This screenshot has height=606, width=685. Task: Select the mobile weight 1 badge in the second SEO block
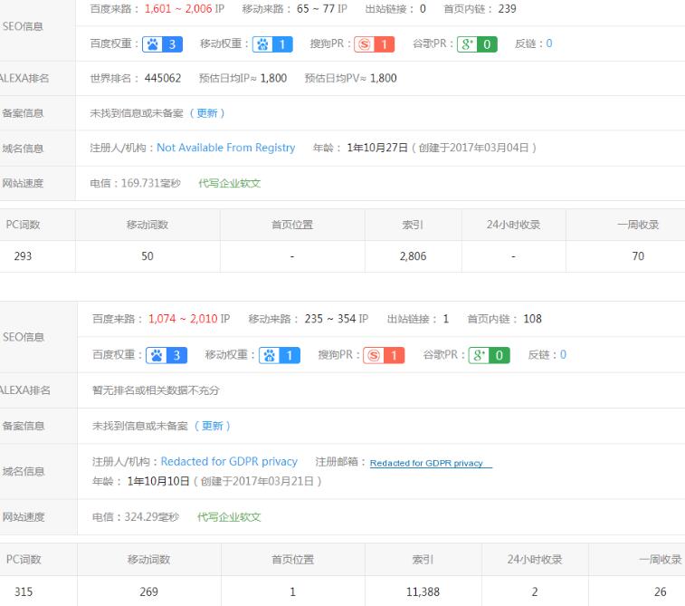click(x=280, y=355)
